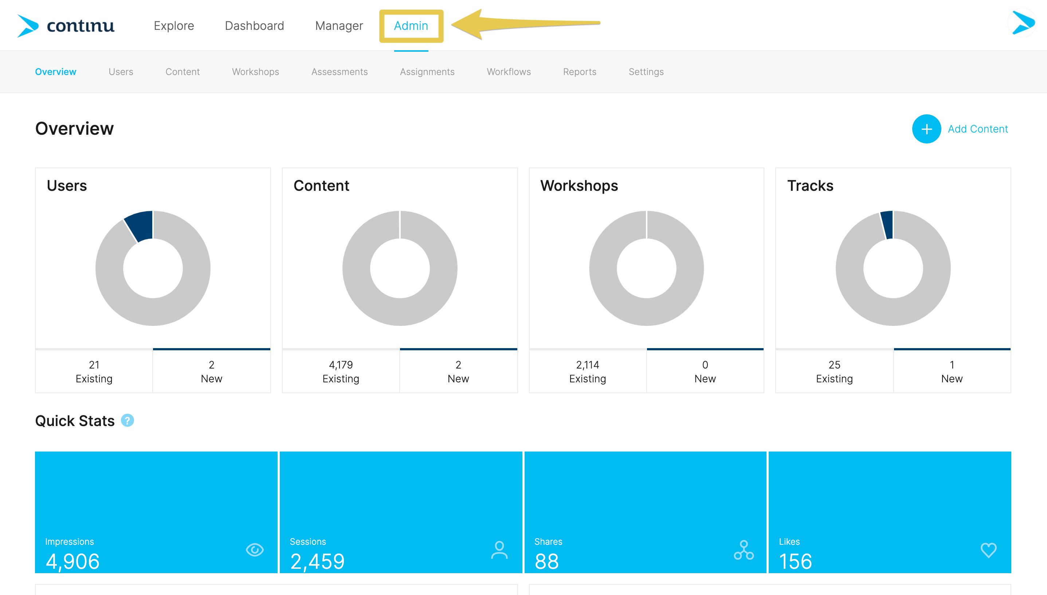Switch to the Reports sub-tab
This screenshot has height=595, width=1047.
pos(580,72)
